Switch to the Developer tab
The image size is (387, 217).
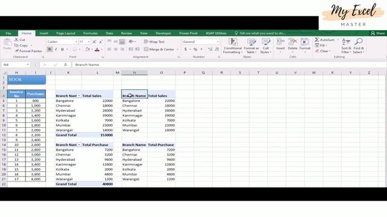[x=163, y=33]
